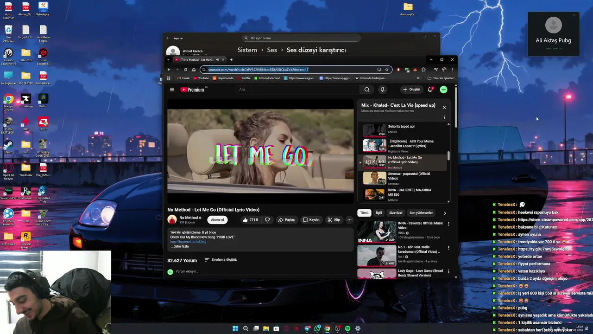Screen dimensions: 593x334
Task: Open Tüm Yer İşaretleri bookmarks folder
Action: tap(441, 78)
